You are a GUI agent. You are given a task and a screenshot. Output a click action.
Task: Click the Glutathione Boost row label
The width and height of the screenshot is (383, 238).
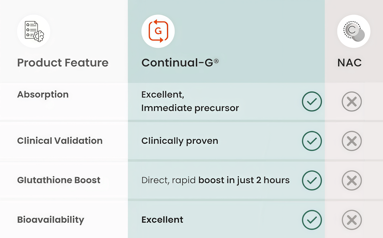(59, 180)
